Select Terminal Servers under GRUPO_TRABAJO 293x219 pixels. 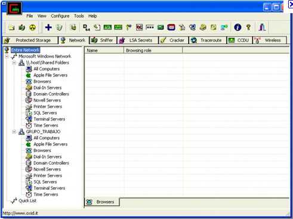(x=50, y=188)
